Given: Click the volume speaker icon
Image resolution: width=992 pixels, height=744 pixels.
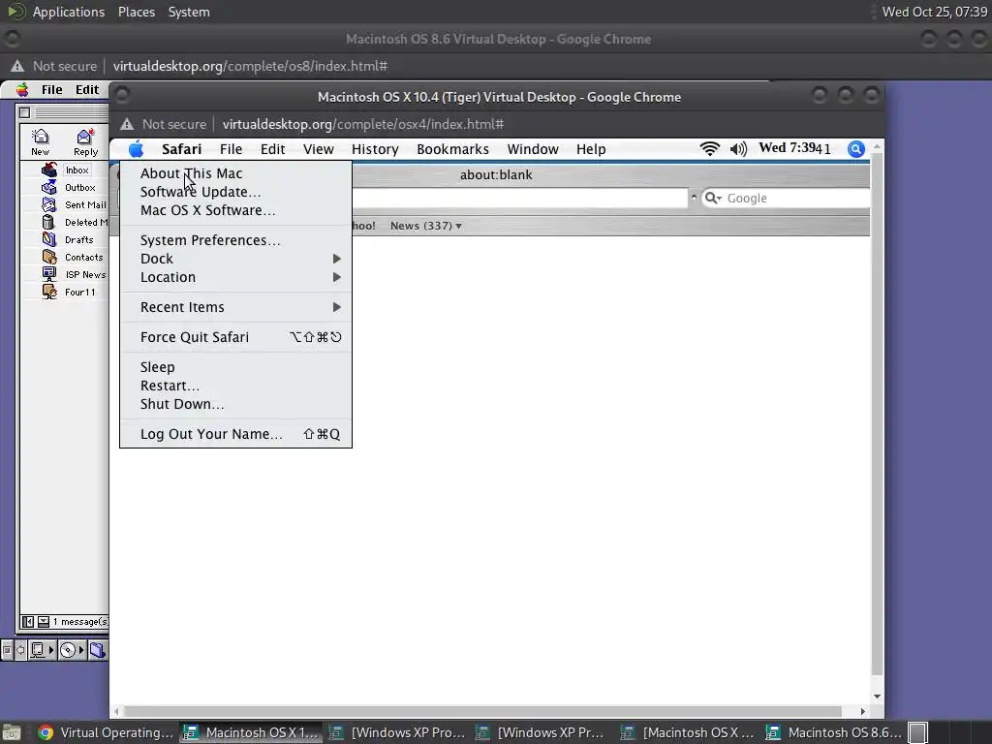Looking at the screenshot, I should point(738,148).
